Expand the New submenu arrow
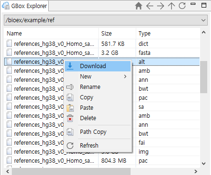This screenshot has width=211, height=175. coord(125,77)
